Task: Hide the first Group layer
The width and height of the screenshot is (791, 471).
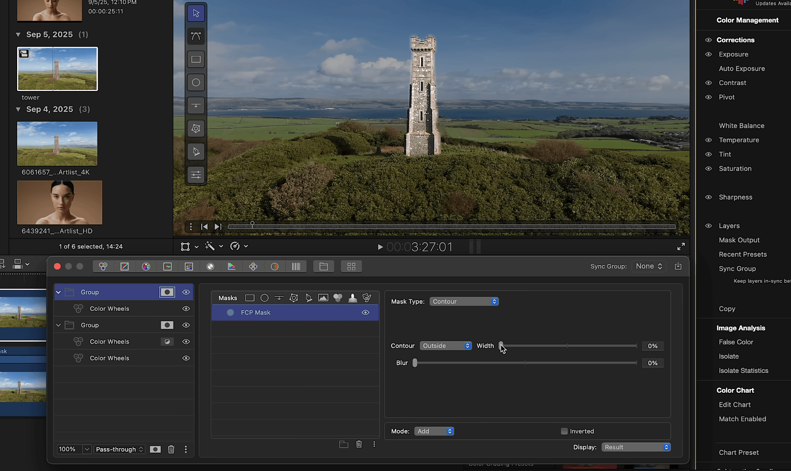Action: pos(186,293)
